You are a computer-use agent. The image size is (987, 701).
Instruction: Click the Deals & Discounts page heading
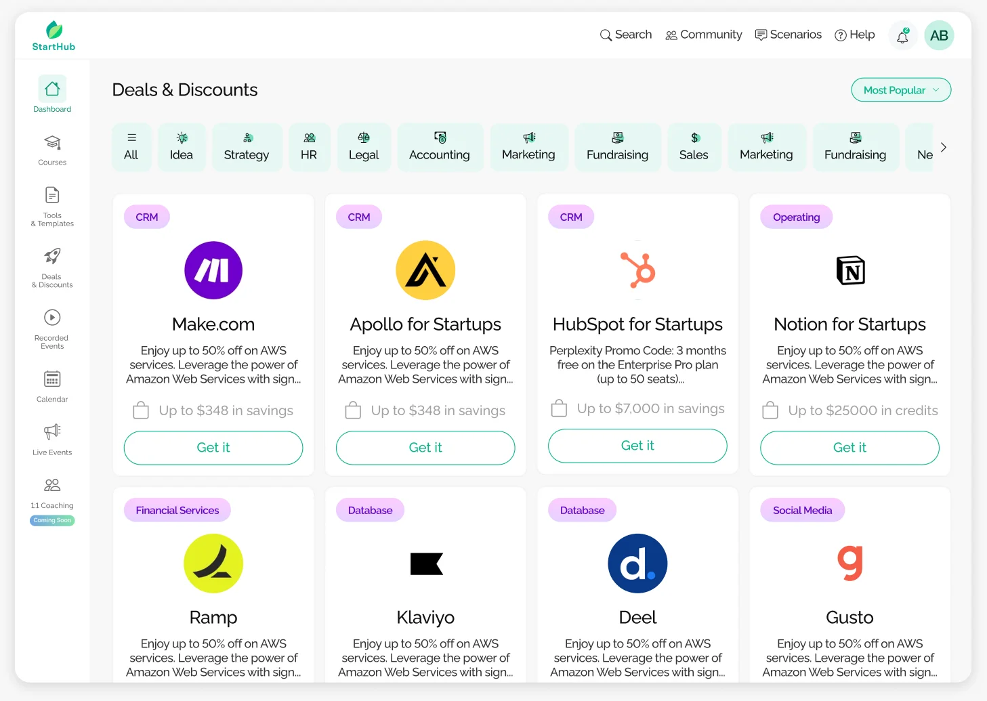(185, 90)
